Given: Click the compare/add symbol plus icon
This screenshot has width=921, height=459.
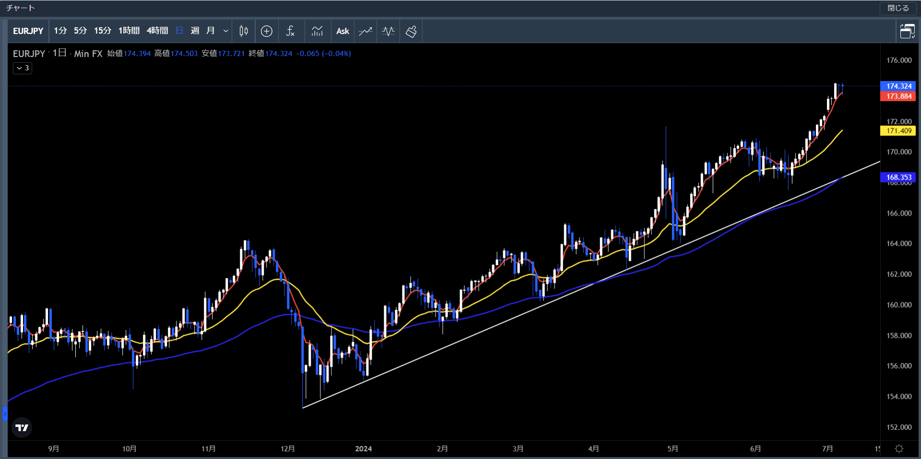Looking at the screenshot, I should coord(267,31).
